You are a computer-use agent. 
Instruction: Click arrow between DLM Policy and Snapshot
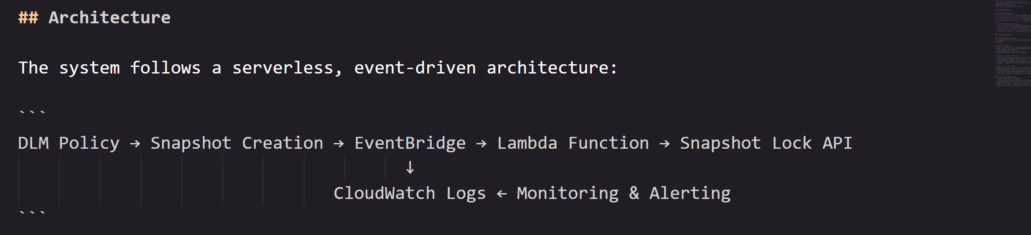pos(135,143)
